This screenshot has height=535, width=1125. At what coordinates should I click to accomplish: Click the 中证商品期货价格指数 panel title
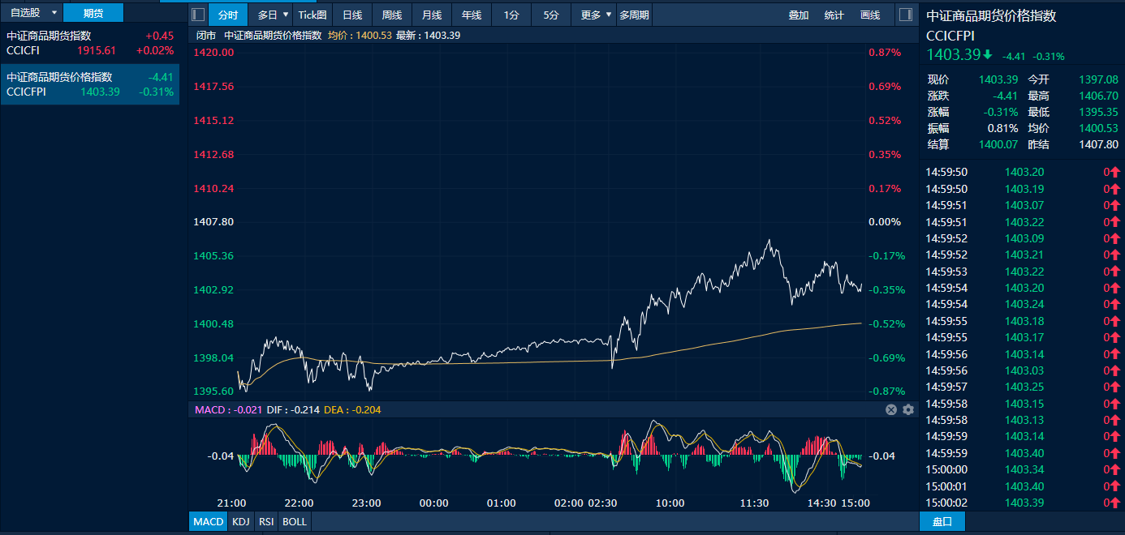[992, 15]
